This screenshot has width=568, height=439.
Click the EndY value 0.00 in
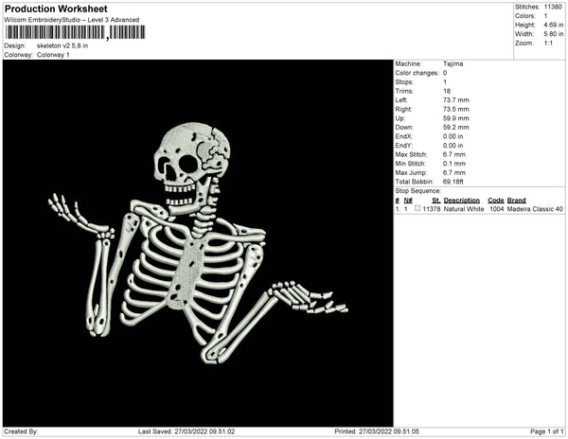click(453, 146)
